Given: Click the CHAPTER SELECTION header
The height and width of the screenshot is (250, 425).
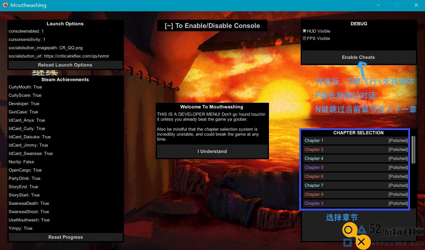Looking at the screenshot, I should point(358,133).
